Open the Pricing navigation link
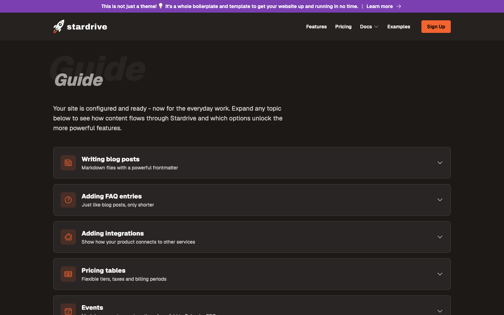The image size is (504, 315). tap(343, 27)
